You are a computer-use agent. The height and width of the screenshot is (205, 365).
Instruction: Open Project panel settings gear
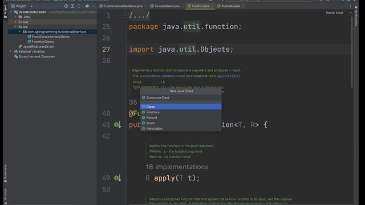87,6
